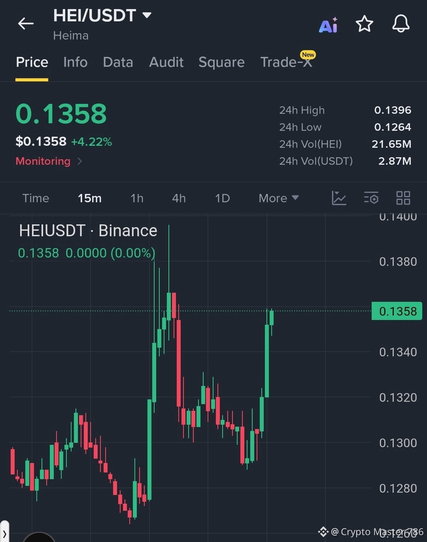This screenshot has width=427, height=542.
Task: Open the chart indicators line-chart icon
Action: click(x=339, y=198)
